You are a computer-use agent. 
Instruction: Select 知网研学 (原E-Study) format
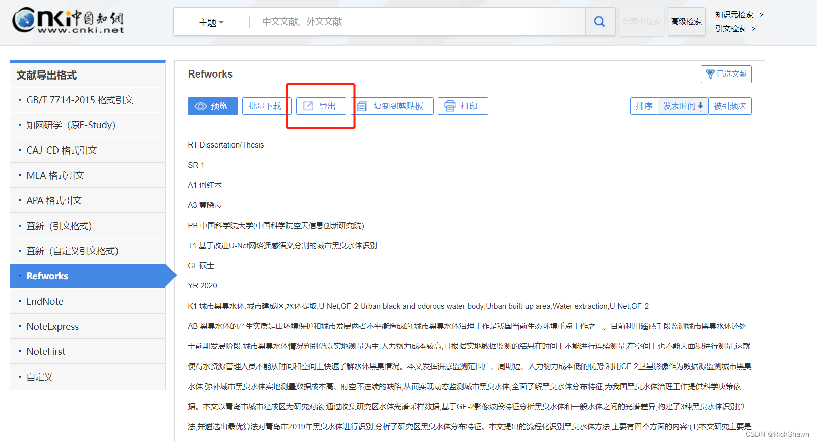tap(88, 125)
